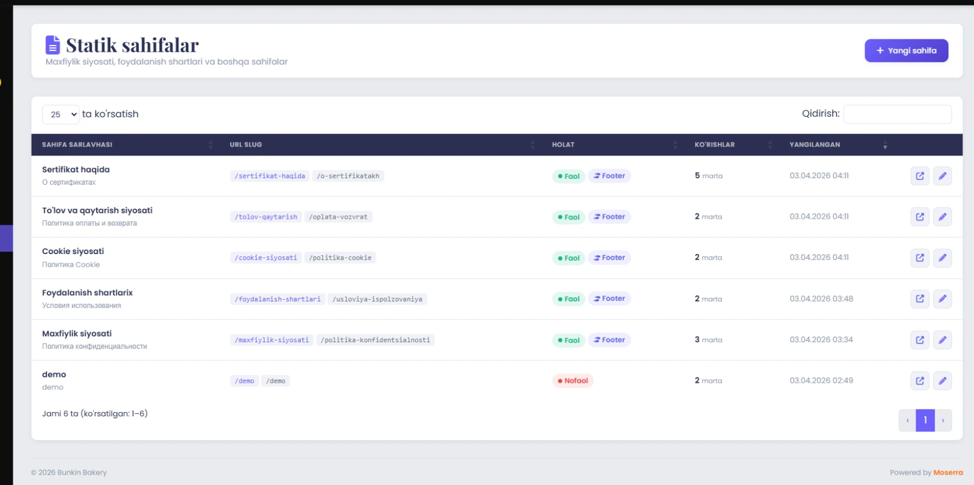
Task: Open external link for Foydalanish shartlarix
Action: pos(920,299)
